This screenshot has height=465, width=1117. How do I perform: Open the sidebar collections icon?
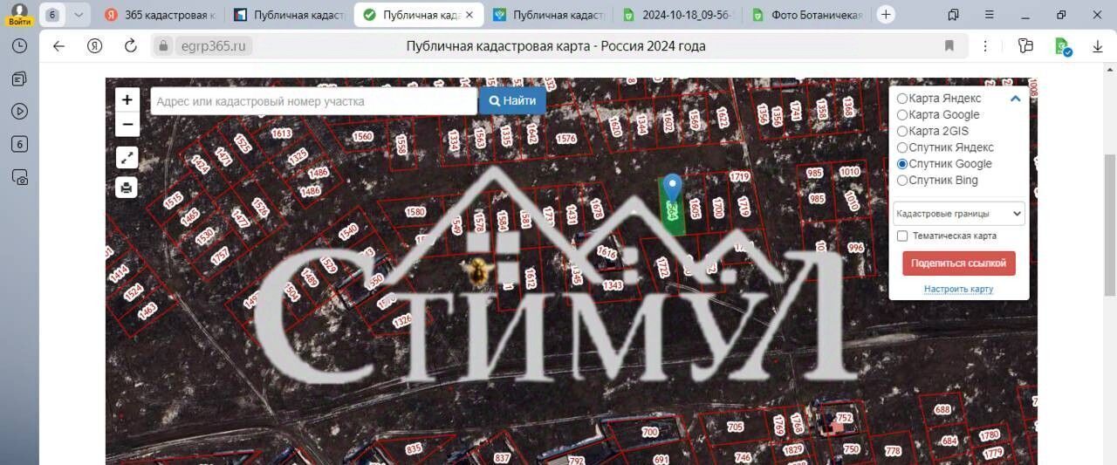(19, 79)
